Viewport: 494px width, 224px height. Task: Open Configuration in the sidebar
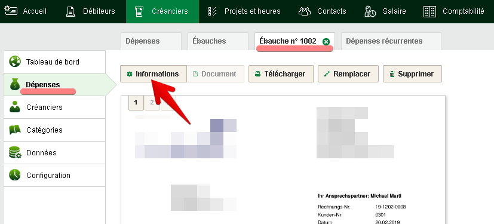54,175
